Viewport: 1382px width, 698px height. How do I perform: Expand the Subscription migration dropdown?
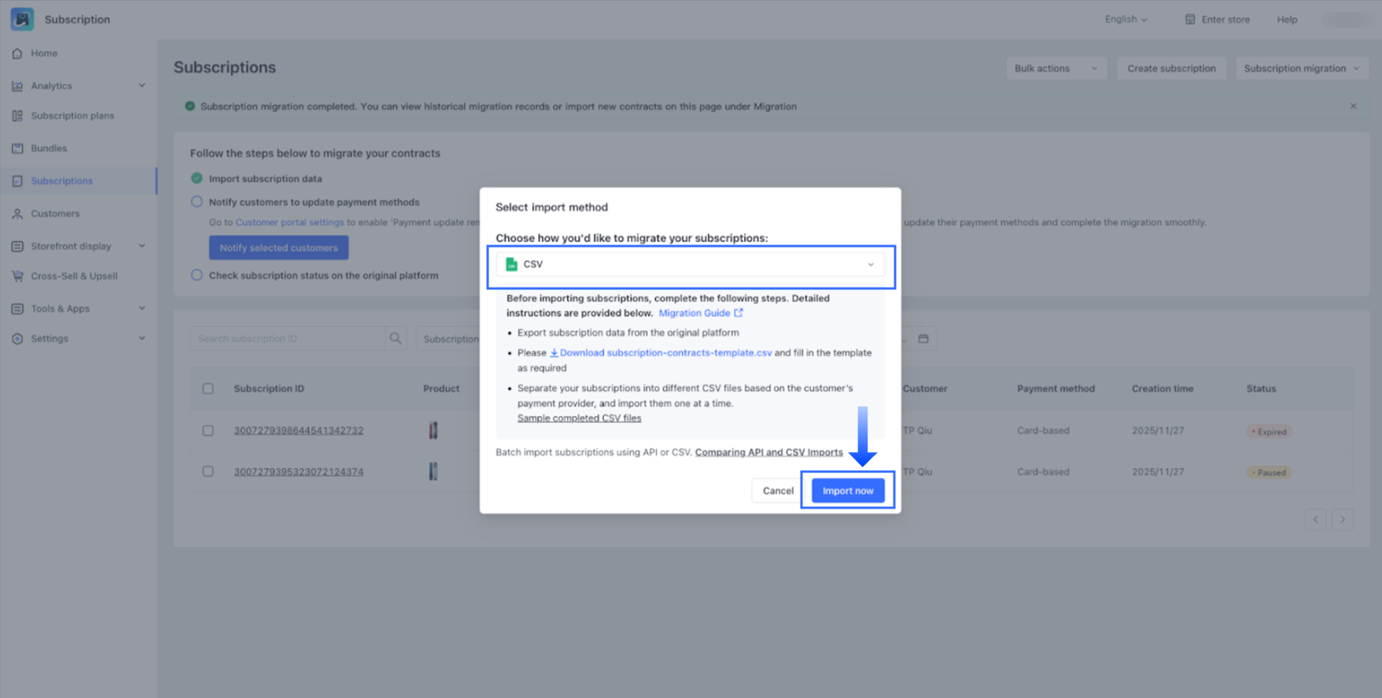[x=1301, y=68]
